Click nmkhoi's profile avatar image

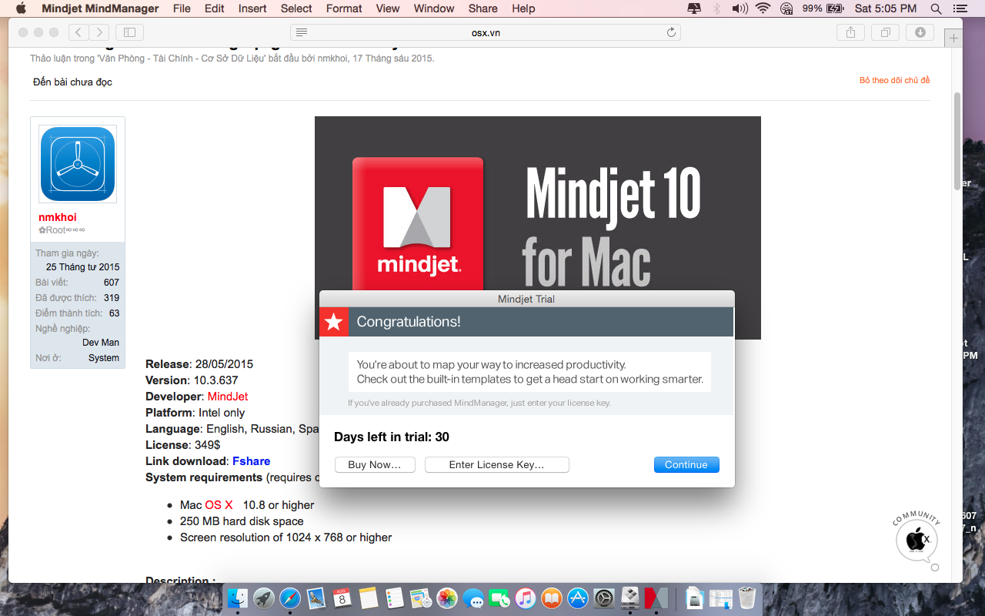77,164
